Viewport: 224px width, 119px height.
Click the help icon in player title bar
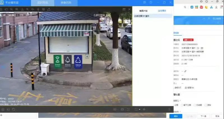click(x=151, y=3)
